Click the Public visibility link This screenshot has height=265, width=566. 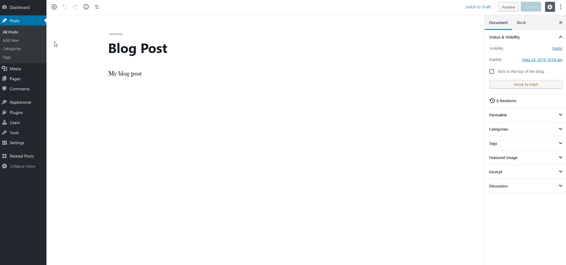click(557, 49)
